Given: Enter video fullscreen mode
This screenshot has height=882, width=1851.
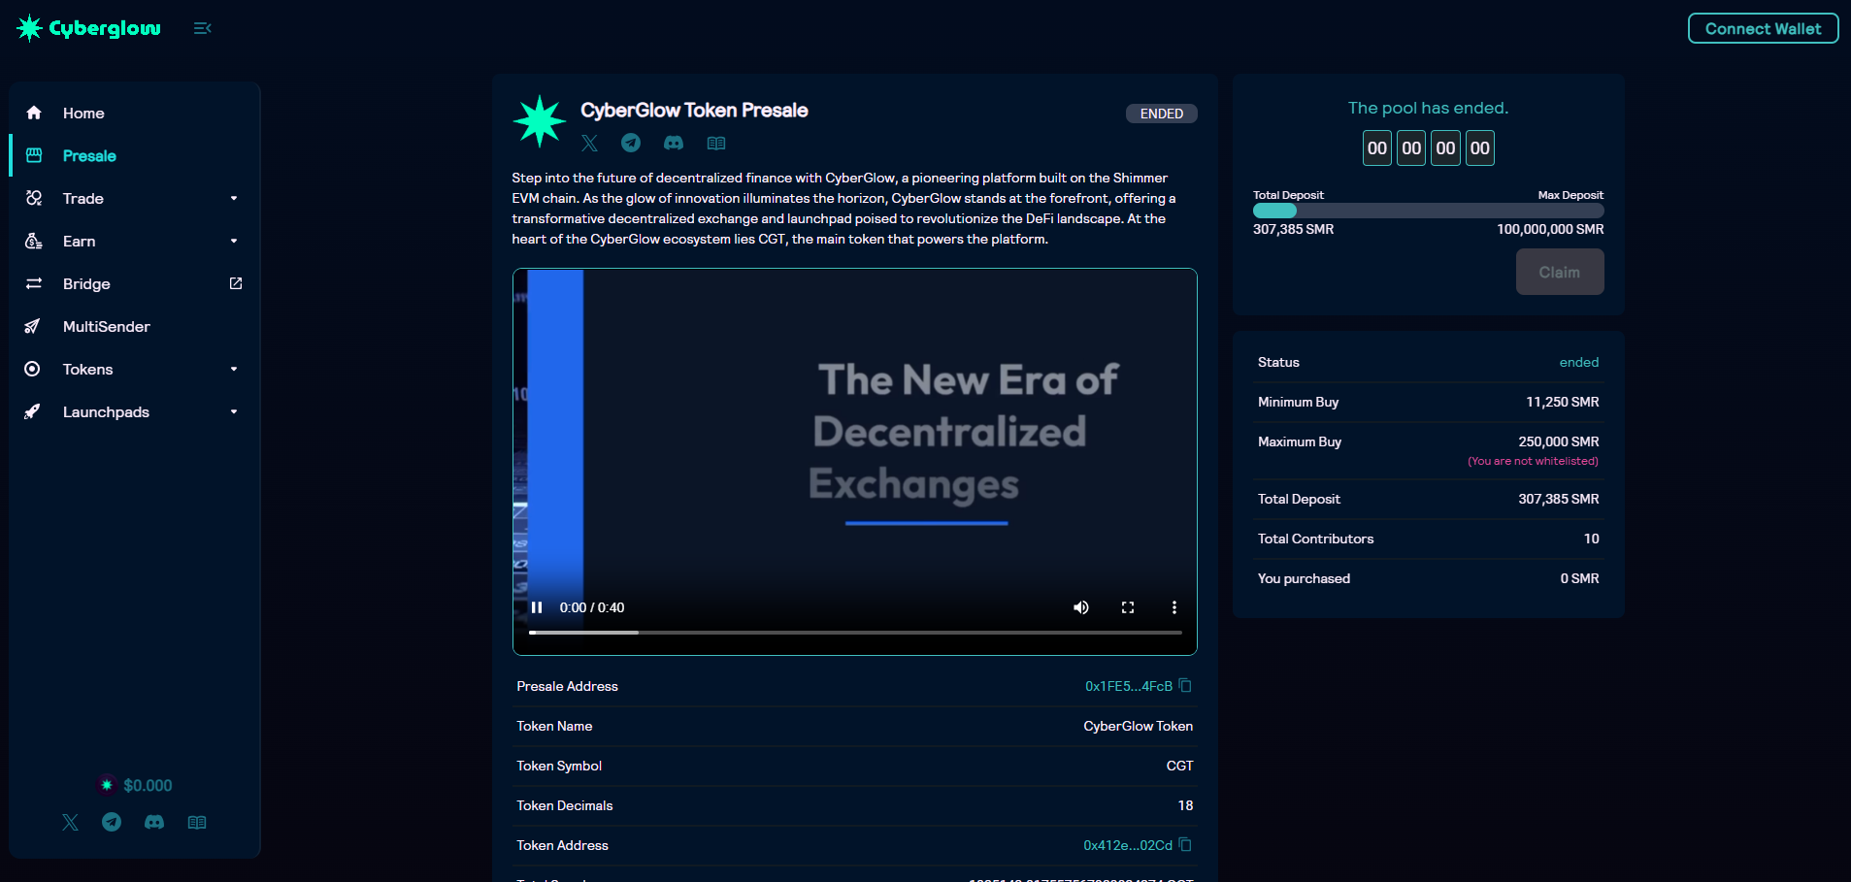Looking at the screenshot, I should pos(1128,607).
